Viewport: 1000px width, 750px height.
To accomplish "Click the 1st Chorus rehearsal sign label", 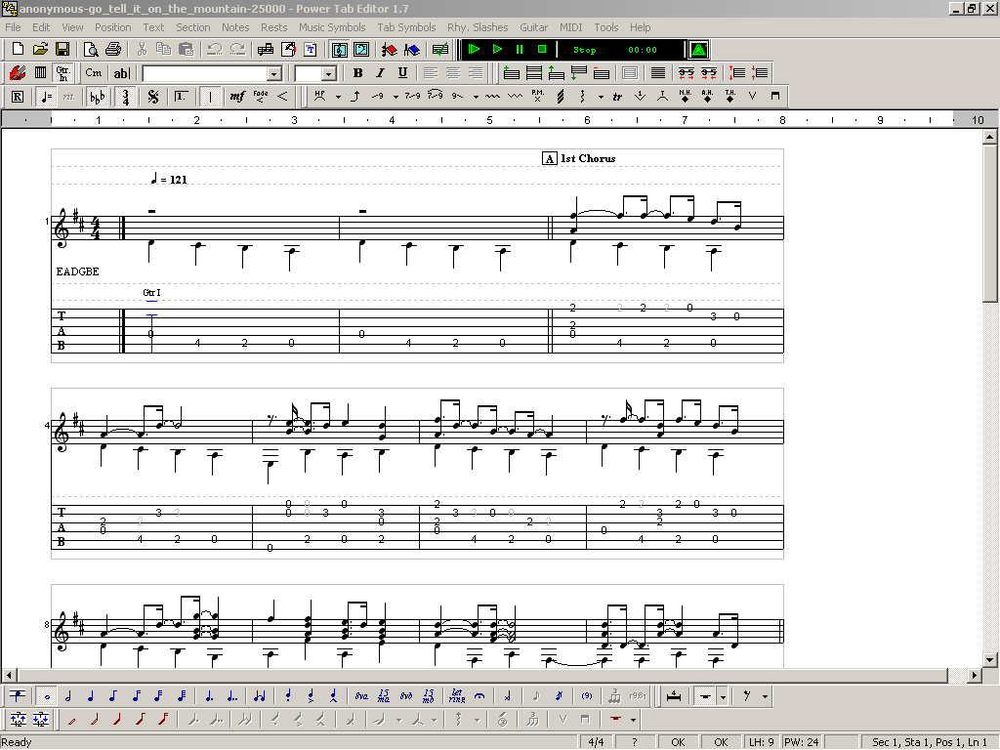I will pos(580,158).
